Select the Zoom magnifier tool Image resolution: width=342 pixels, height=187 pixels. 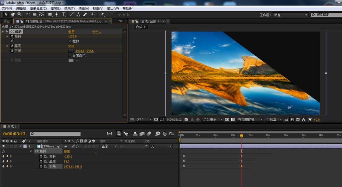pyautogui.click(x=19, y=14)
